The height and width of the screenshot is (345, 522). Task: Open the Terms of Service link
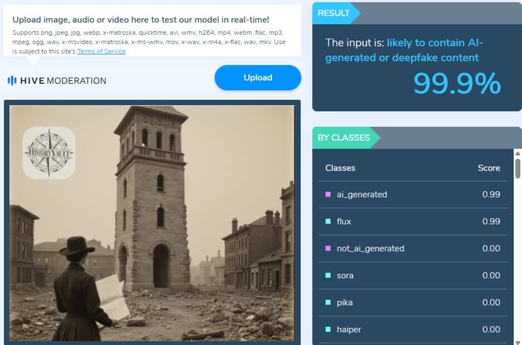(x=101, y=52)
